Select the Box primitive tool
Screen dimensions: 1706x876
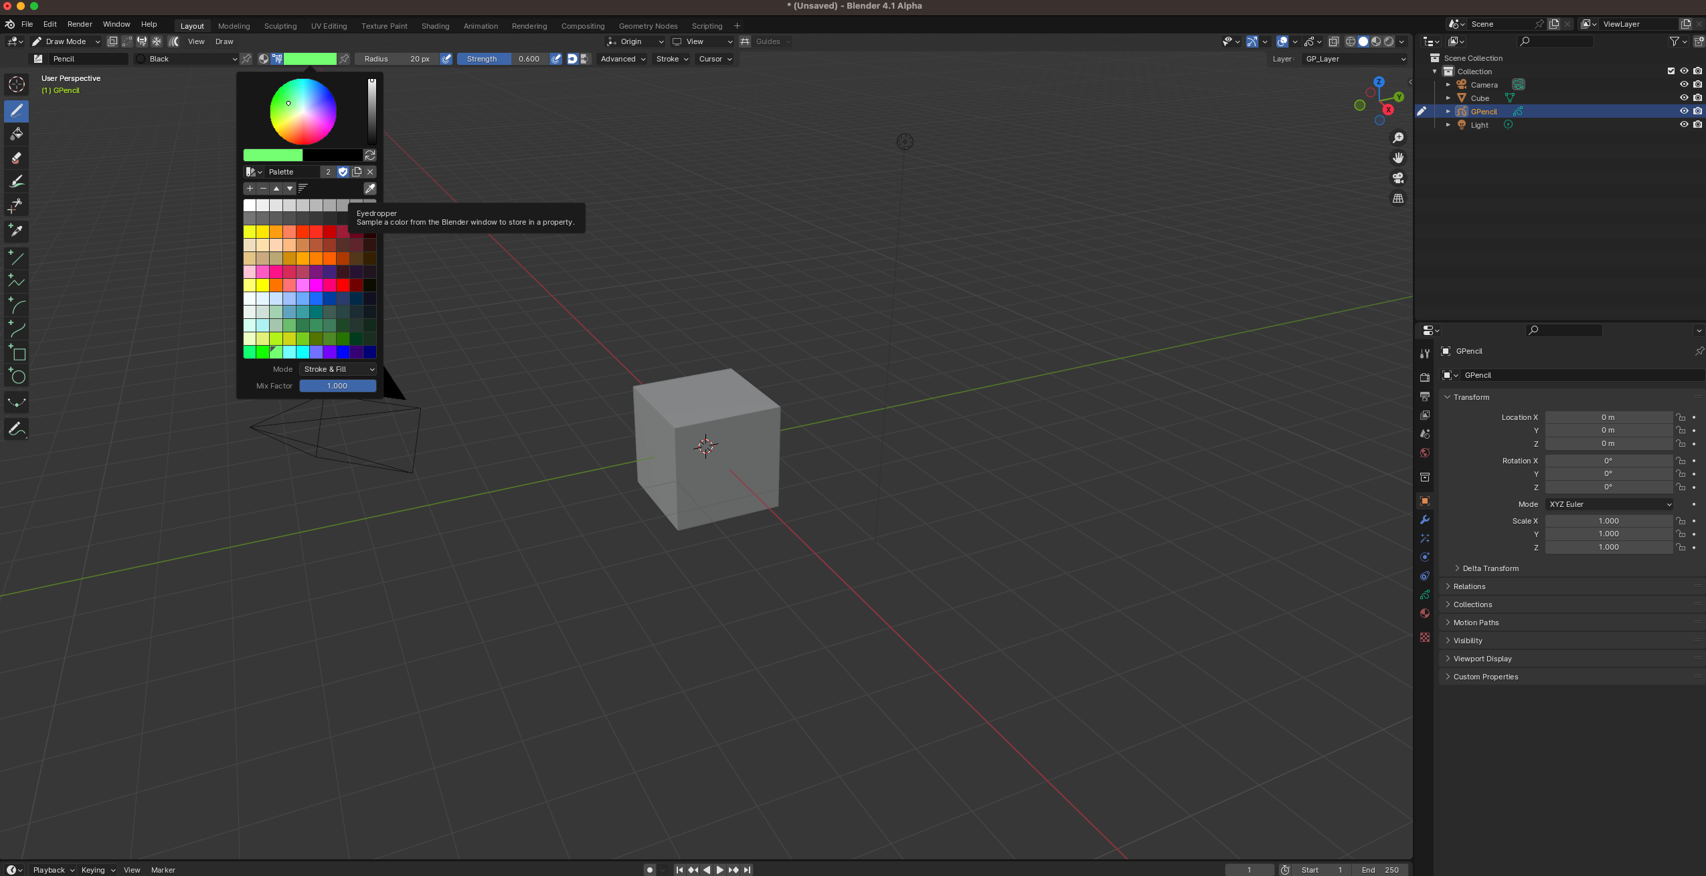tap(17, 352)
